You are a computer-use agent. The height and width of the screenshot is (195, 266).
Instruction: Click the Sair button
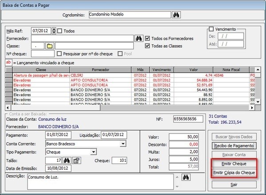click(x=234, y=185)
